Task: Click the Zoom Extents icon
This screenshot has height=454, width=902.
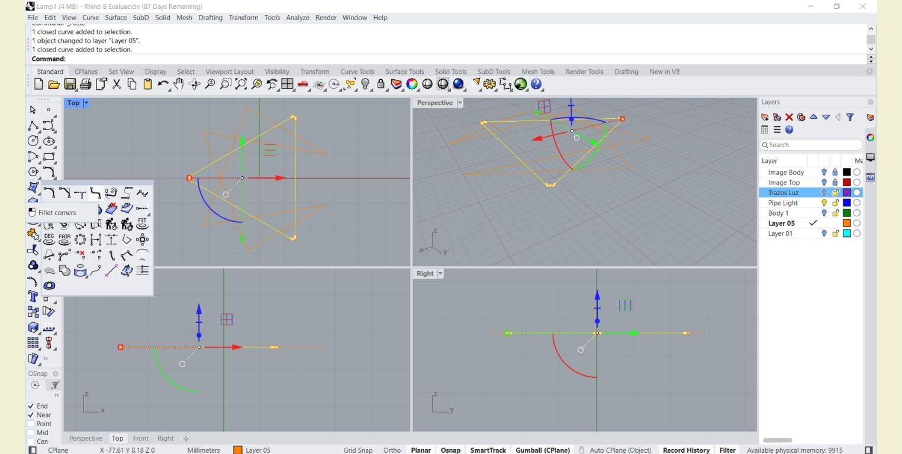Action: click(241, 85)
